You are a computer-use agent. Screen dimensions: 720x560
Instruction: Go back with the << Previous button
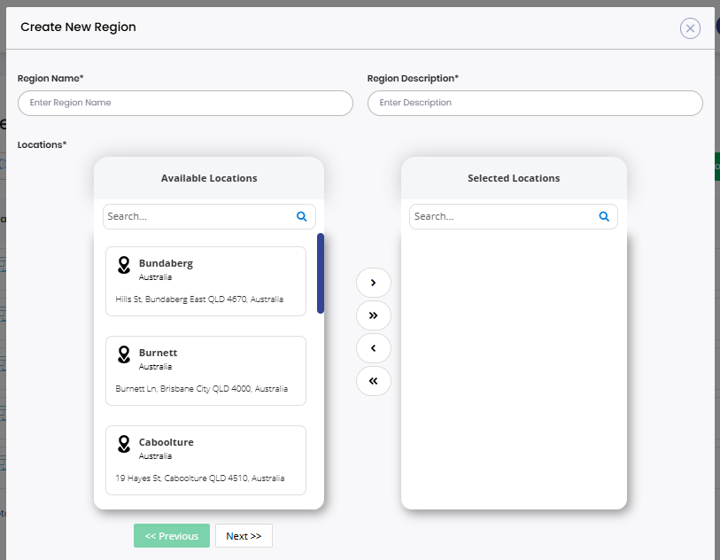(x=172, y=536)
